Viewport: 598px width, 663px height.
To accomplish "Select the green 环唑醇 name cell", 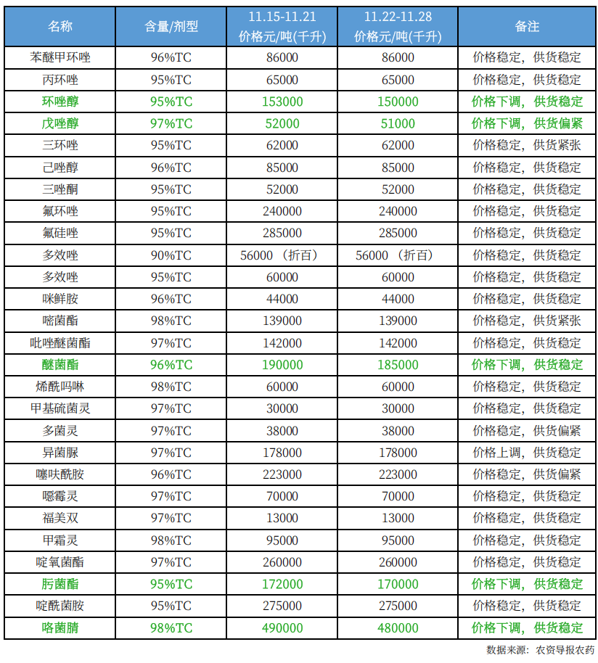I will 60,102.
